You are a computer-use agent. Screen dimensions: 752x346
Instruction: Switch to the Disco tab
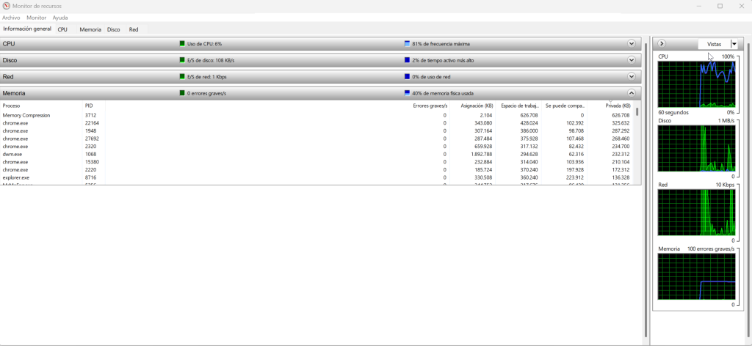pos(114,29)
